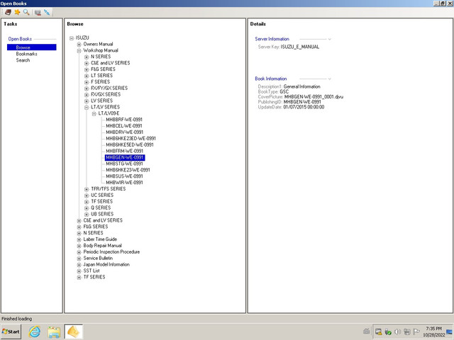
Task: Click the network tray icon
Action: pos(407,331)
